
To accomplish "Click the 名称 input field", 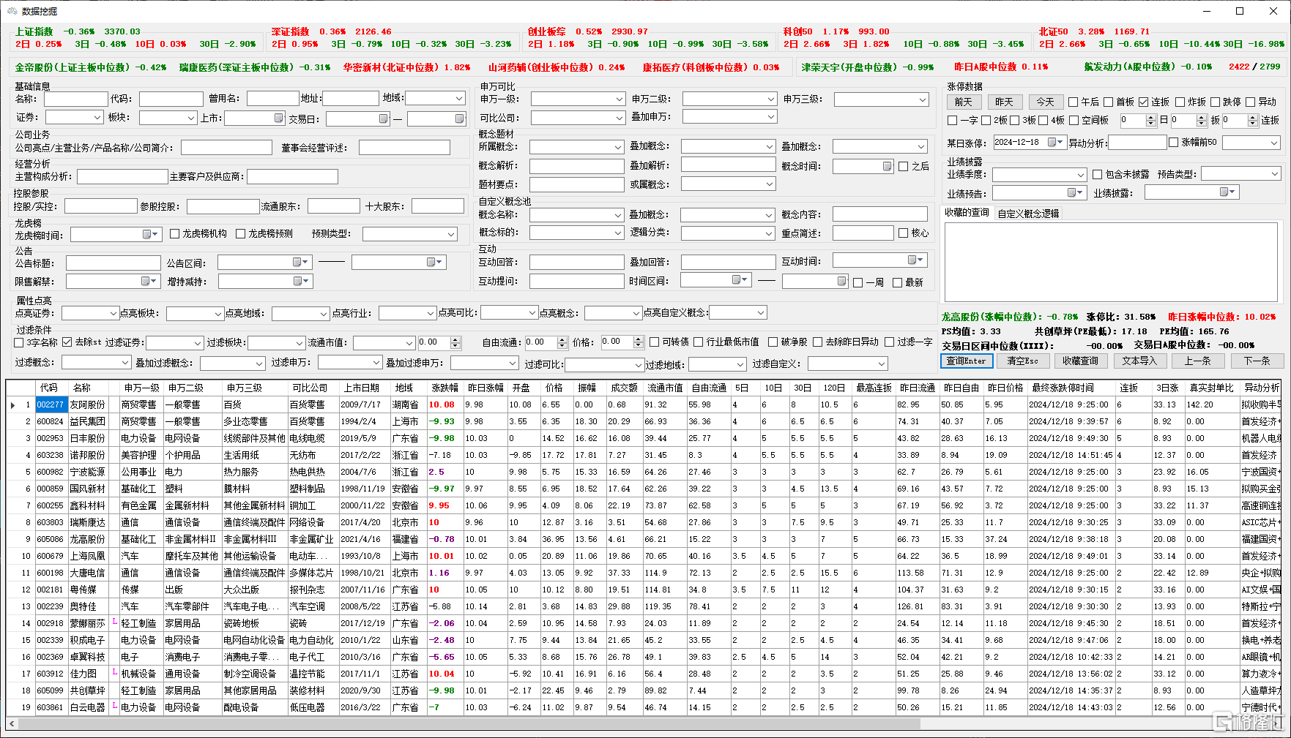I will (x=76, y=99).
